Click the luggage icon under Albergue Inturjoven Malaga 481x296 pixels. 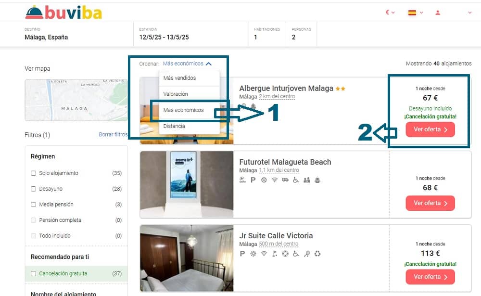(253, 106)
